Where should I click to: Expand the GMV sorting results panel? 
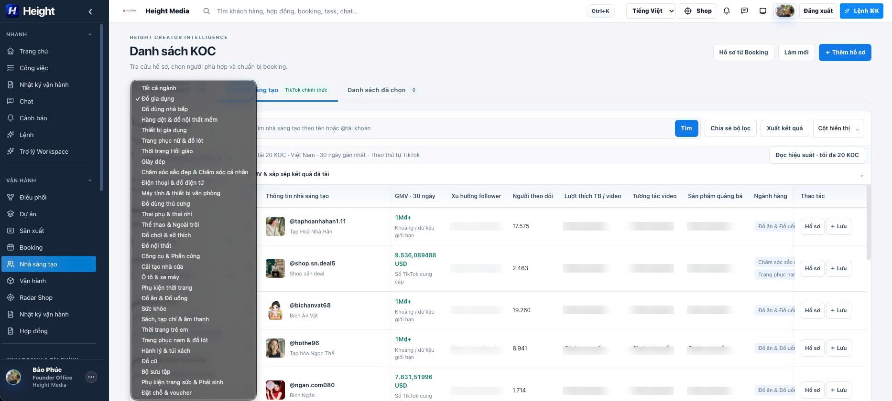[861, 175]
